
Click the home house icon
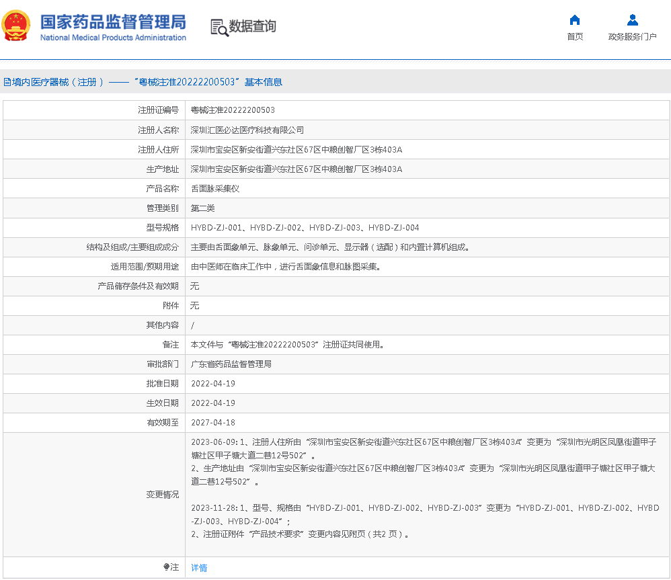(574, 20)
